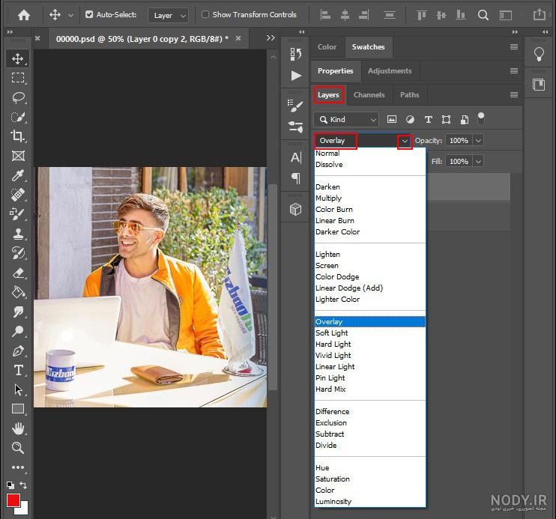Switch to the Channels tab

tap(369, 95)
